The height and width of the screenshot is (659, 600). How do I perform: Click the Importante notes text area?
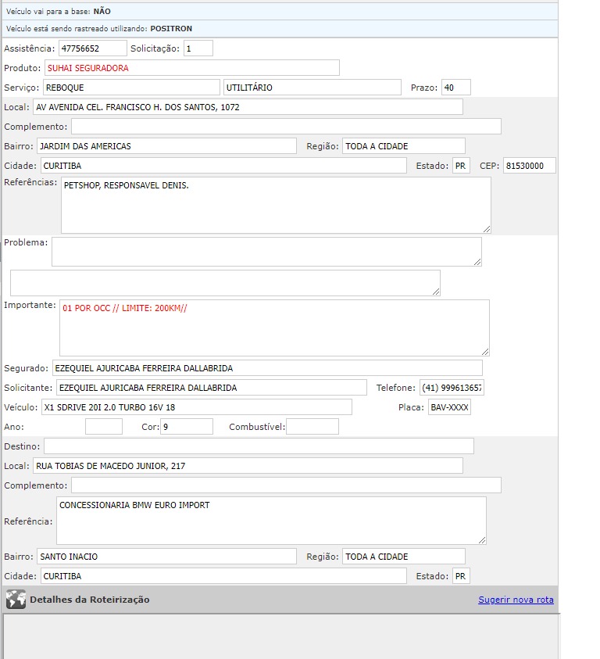click(273, 328)
